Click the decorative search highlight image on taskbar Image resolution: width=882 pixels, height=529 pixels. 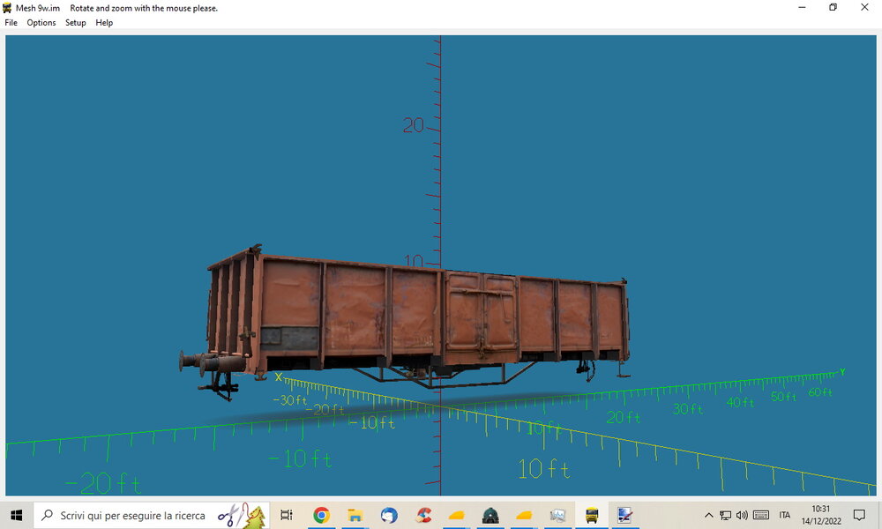(x=242, y=515)
